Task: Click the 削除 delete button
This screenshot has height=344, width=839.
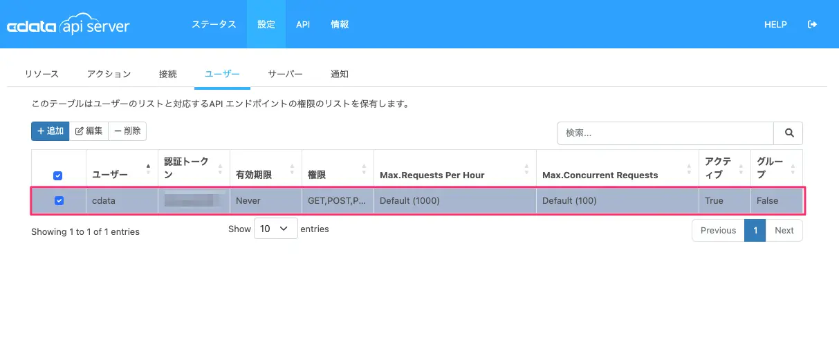Action: 127,131
